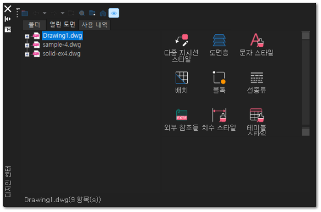Go to Home with the house icon
Image resolution: width=321 pixels, height=212 pixels.
[103, 14]
